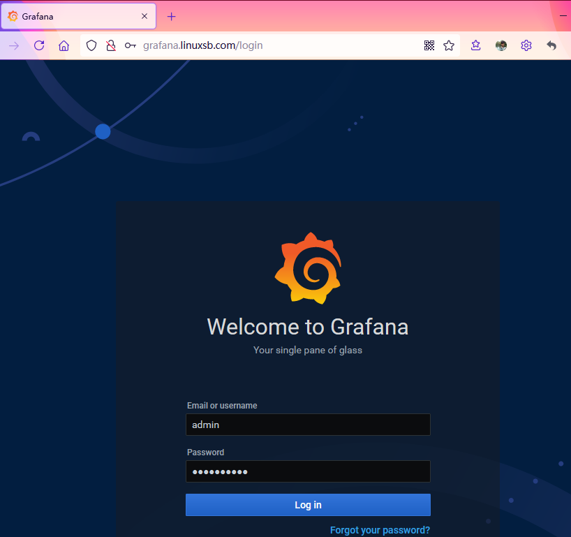Open the gear settings icon in toolbar
Viewport: 571px width, 537px height.
click(526, 45)
